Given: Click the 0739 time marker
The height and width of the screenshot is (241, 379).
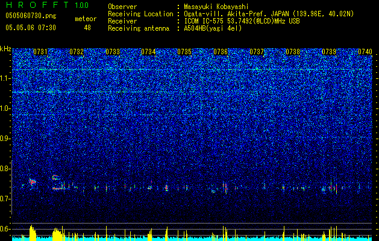Looking at the screenshot, I should click(329, 52).
